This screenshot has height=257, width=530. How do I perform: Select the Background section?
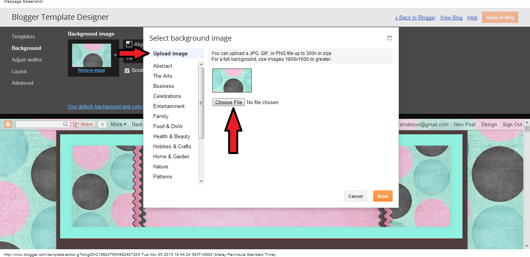coord(26,48)
